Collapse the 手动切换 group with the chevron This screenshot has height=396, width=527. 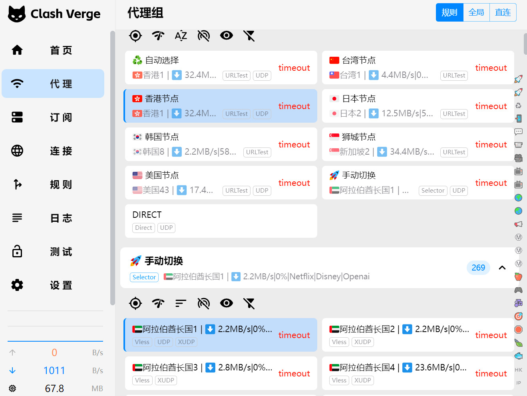tap(502, 268)
